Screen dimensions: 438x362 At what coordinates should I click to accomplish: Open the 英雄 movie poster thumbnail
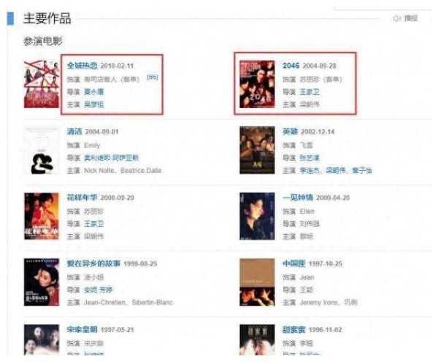257,150
